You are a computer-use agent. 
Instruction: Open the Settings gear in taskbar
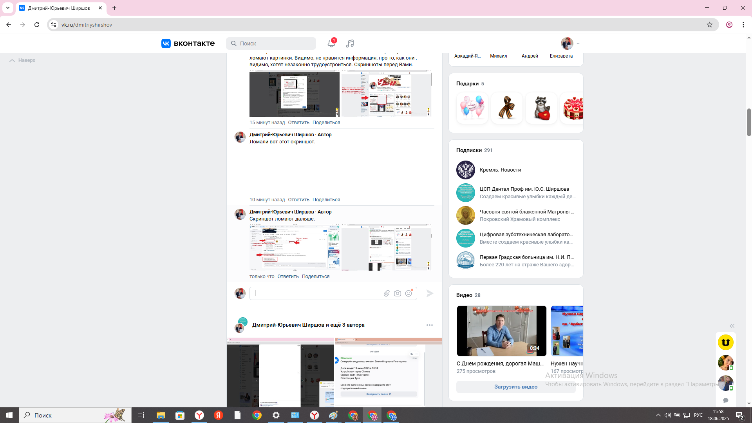click(276, 415)
